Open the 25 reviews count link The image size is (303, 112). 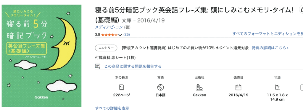pos(127,35)
